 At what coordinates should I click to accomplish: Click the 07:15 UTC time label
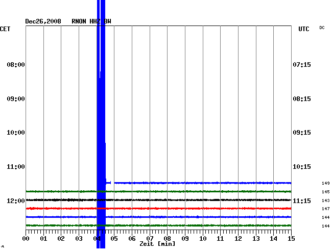302,64
